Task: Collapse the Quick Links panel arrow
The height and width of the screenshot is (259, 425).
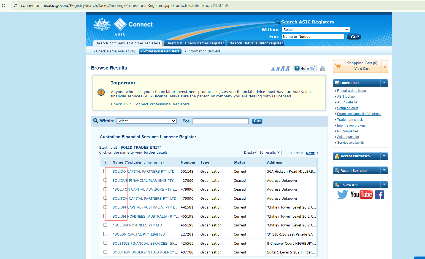Action: [x=384, y=82]
